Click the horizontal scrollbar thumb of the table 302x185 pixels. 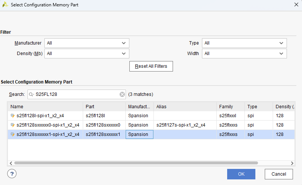[136, 163]
